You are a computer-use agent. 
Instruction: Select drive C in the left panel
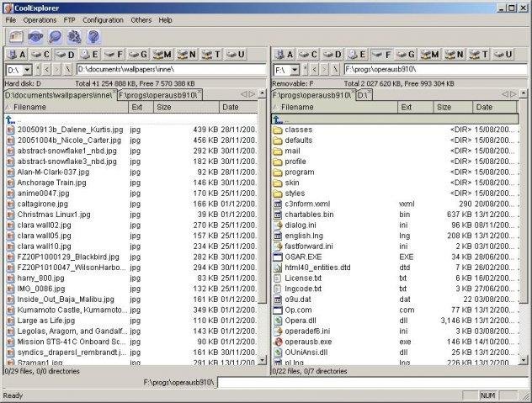point(40,55)
